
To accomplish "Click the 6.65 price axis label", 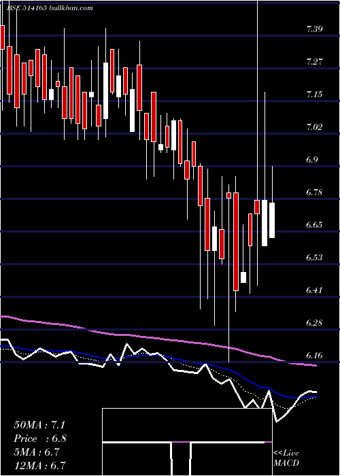I will pos(314,225).
